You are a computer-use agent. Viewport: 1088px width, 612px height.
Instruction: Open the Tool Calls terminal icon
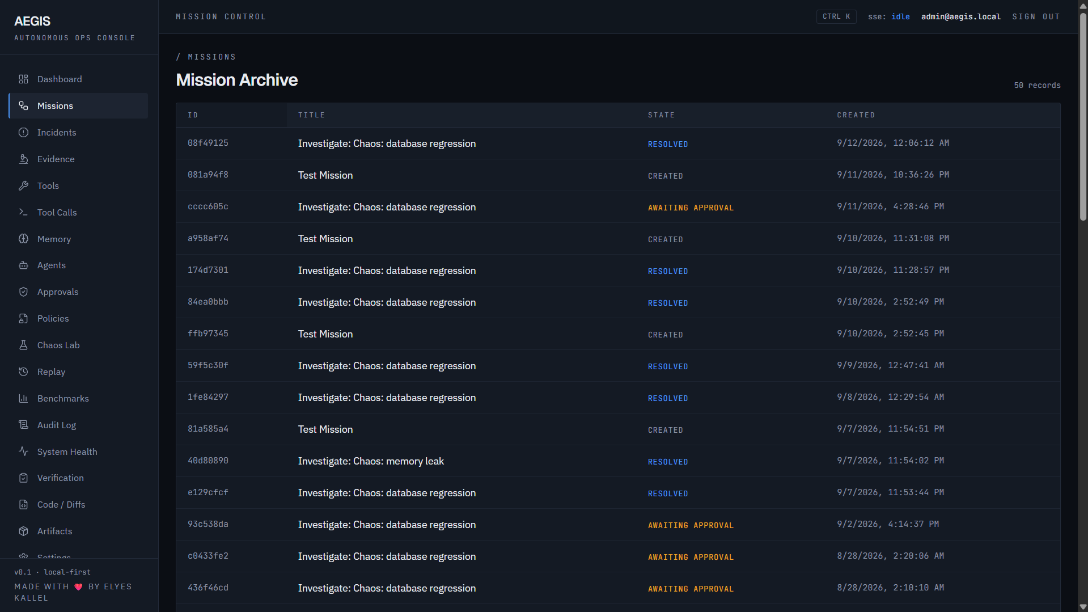23,212
